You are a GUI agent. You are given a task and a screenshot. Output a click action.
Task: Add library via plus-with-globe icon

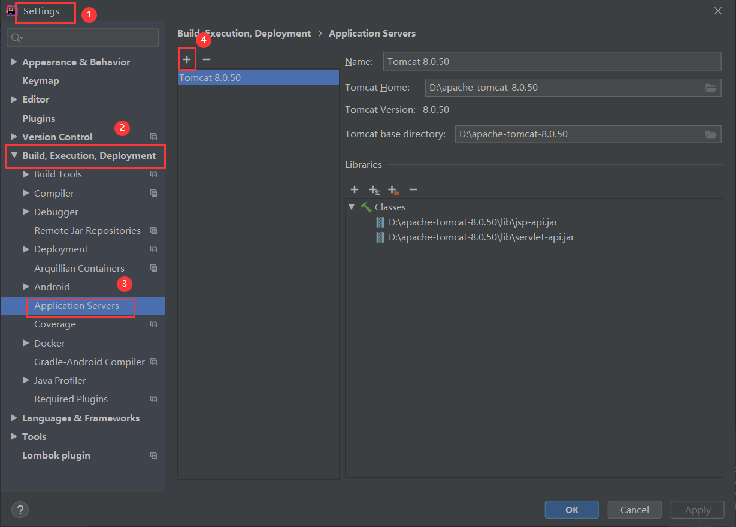374,190
